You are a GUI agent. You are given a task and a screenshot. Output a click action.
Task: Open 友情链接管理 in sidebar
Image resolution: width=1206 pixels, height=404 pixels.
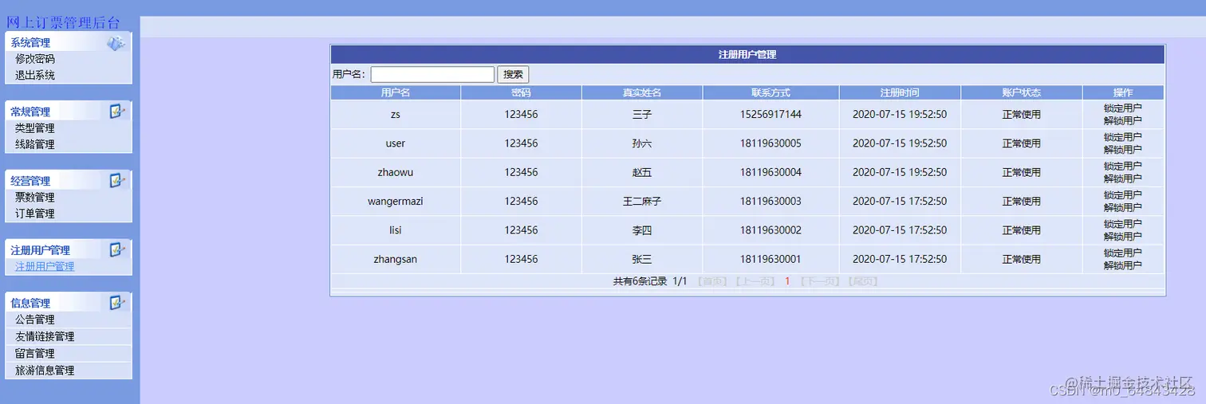click(45, 337)
